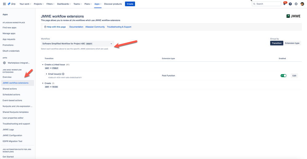This screenshot has height=159, width=307.
Task: Click the Post Function extension type cell
Action: point(168,76)
